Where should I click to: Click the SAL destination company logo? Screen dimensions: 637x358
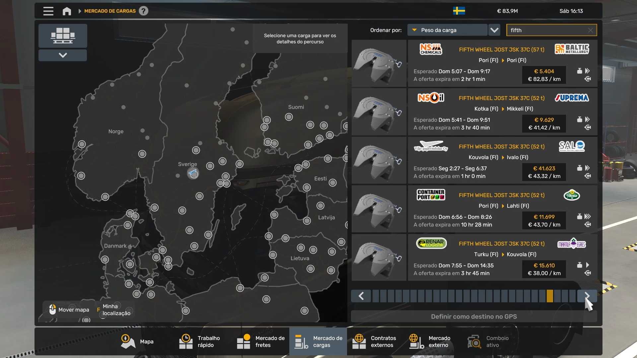coord(572,146)
